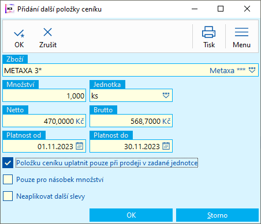This screenshot has height=224, width=261.
Task: Open calendar for Platnost do date
Action: point(166,146)
